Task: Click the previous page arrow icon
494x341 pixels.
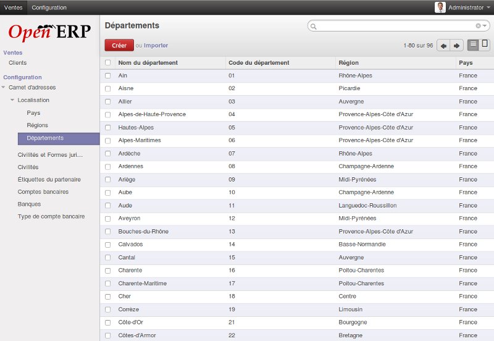Action: pos(443,46)
